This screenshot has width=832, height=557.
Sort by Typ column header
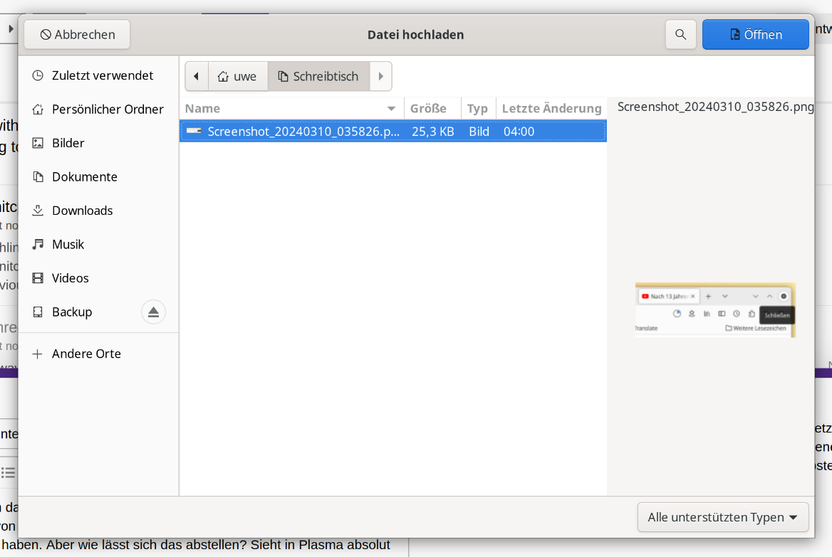pos(478,109)
